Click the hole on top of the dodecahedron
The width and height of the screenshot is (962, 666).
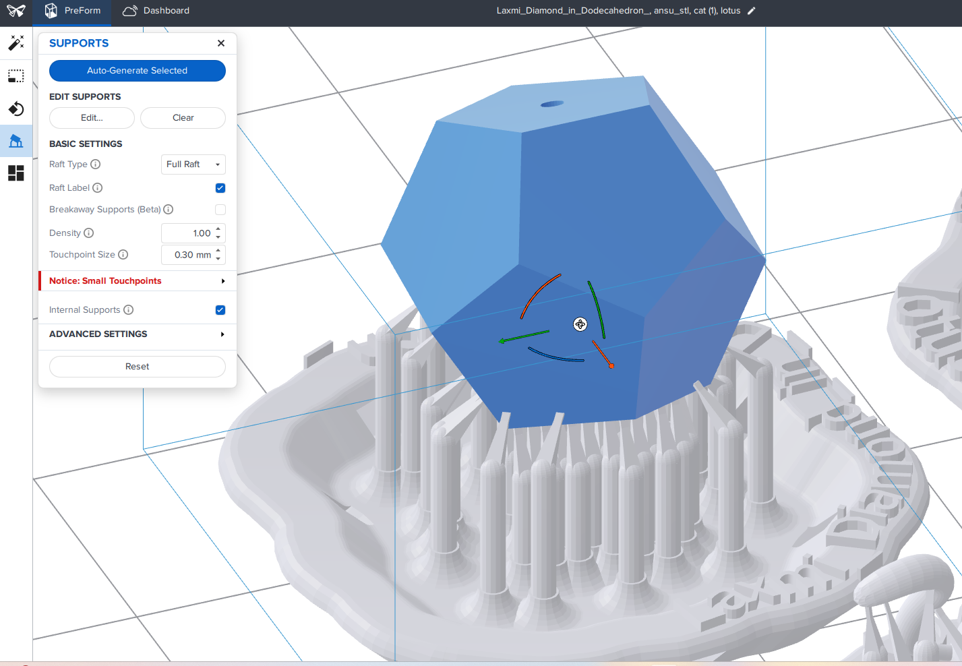(552, 104)
